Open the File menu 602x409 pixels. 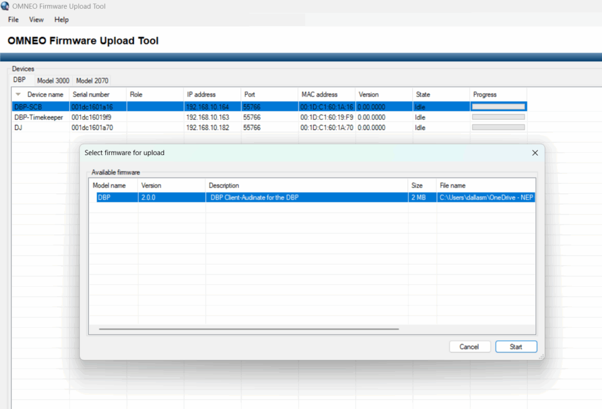13,19
